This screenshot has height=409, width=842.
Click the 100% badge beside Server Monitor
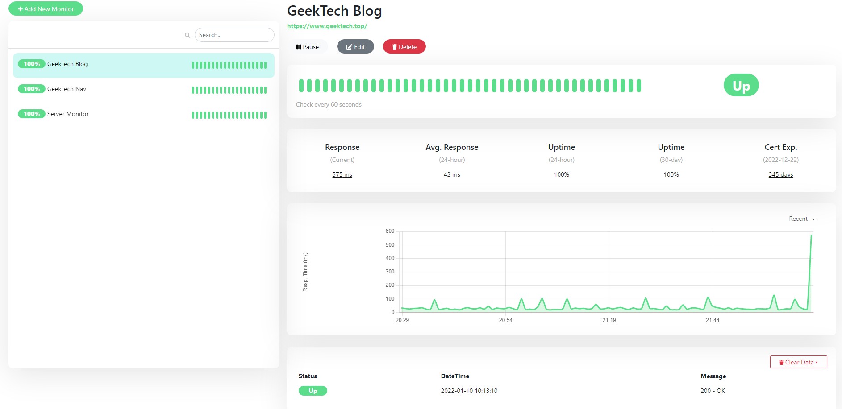click(x=32, y=114)
